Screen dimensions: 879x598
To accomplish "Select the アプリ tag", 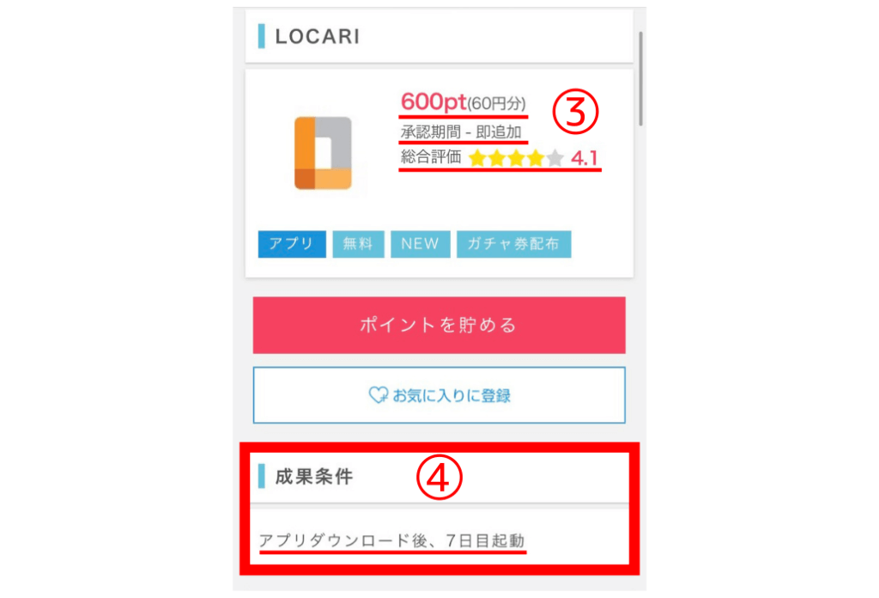I will [x=292, y=244].
